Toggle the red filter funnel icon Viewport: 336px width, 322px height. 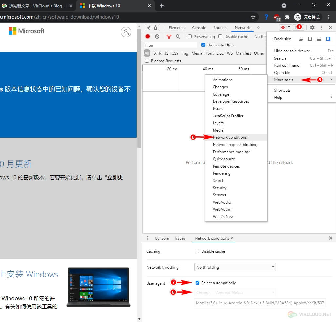(169, 37)
